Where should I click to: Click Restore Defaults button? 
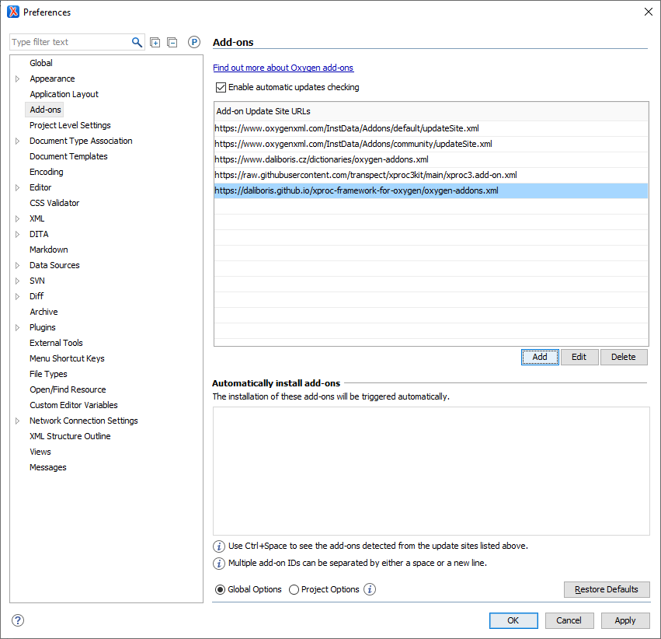point(607,589)
